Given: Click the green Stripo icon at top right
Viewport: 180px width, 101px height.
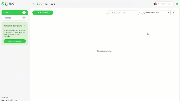Looking at the screenshot, I should [177, 4].
